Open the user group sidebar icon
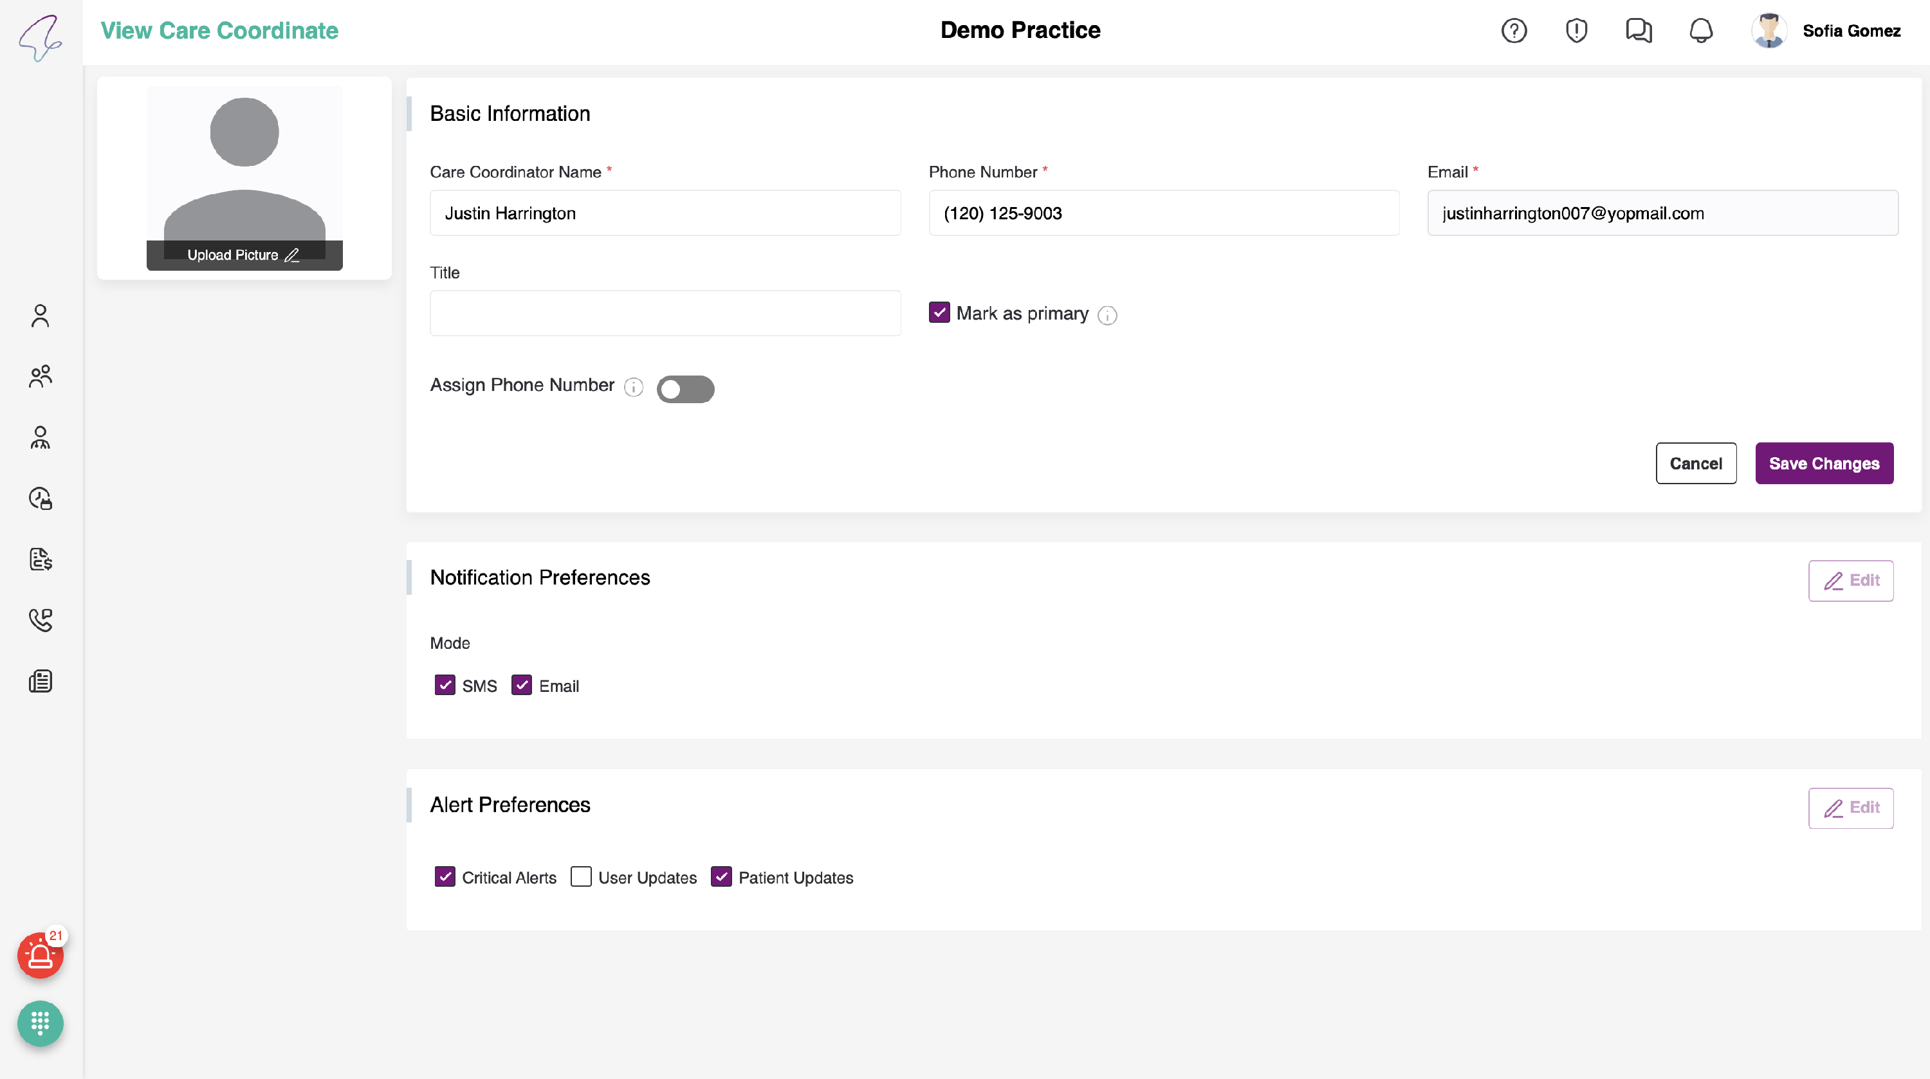 click(x=41, y=376)
